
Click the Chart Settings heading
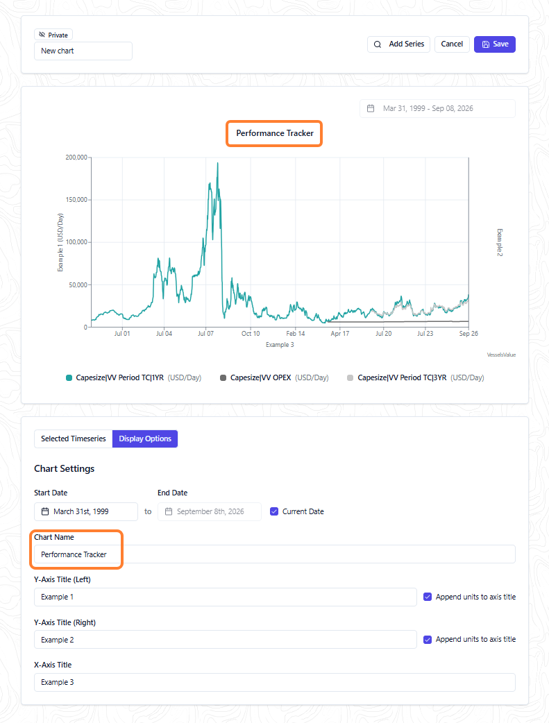click(64, 468)
